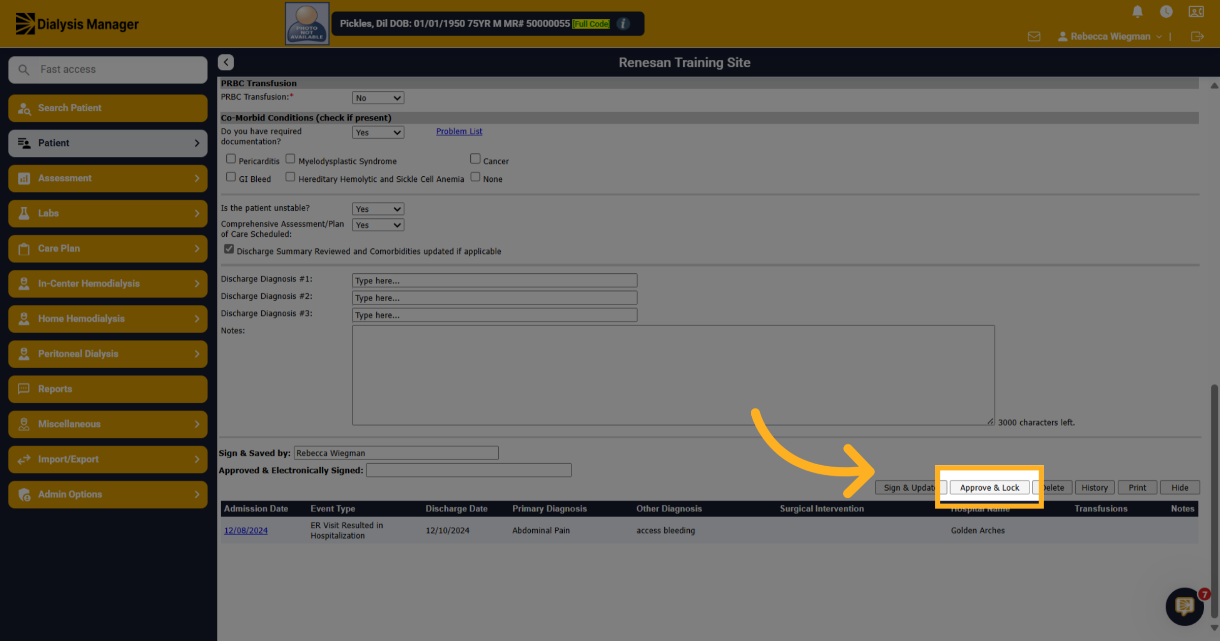This screenshot has height=641, width=1220.
Task: Click the Fast access search field
Action: [108, 70]
